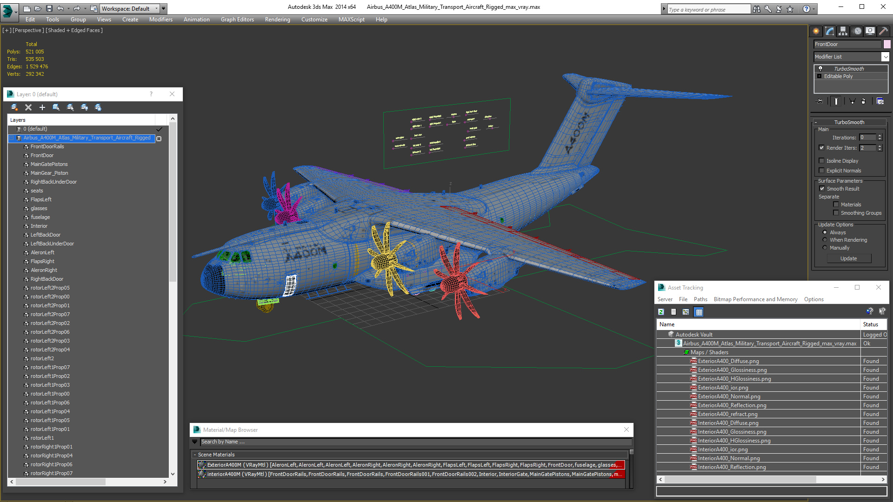Open the Modifier List dropdown
893x502 pixels.
[885, 57]
